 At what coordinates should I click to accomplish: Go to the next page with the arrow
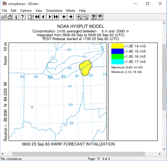[50, 17]
